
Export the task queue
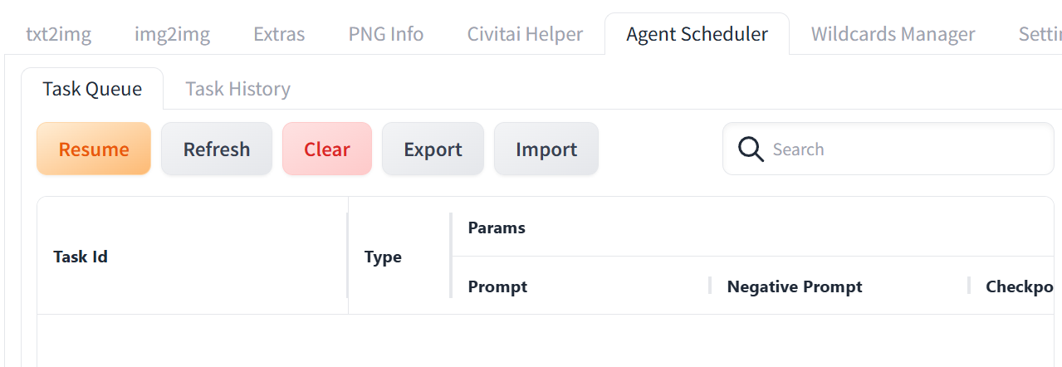point(433,149)
